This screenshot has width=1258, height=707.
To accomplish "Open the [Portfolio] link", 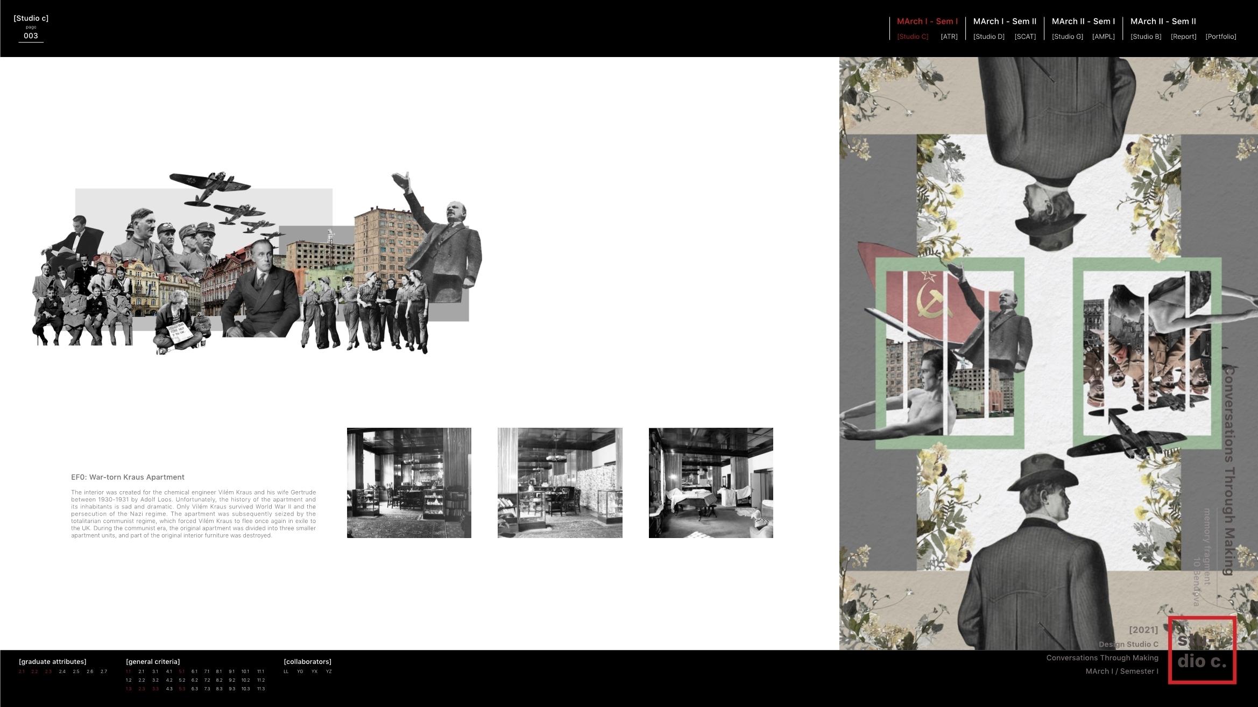I will click(1220, 37).
